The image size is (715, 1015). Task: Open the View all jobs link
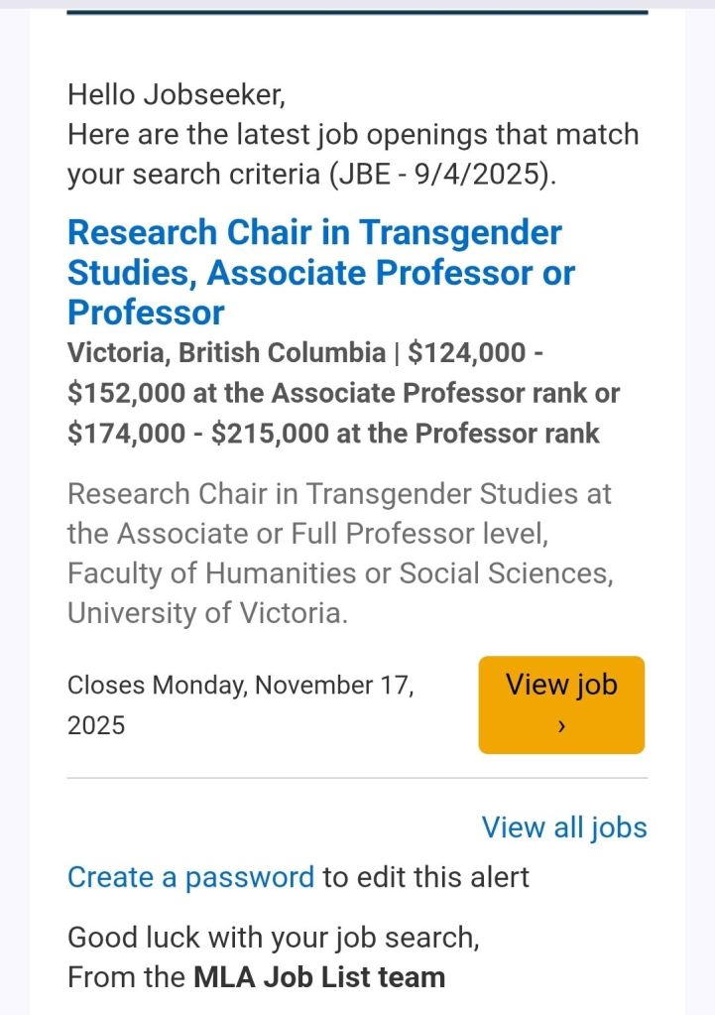pyautogui.click(x=563, y=827)
